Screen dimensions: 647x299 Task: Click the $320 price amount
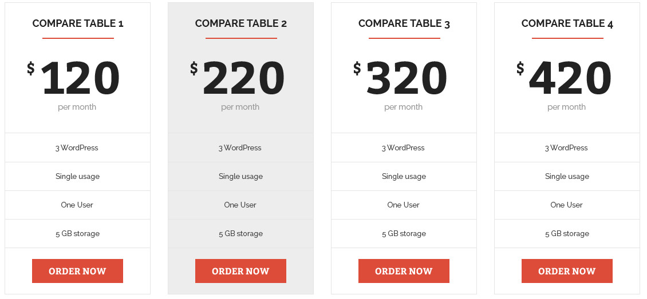[x=407, y=78]
